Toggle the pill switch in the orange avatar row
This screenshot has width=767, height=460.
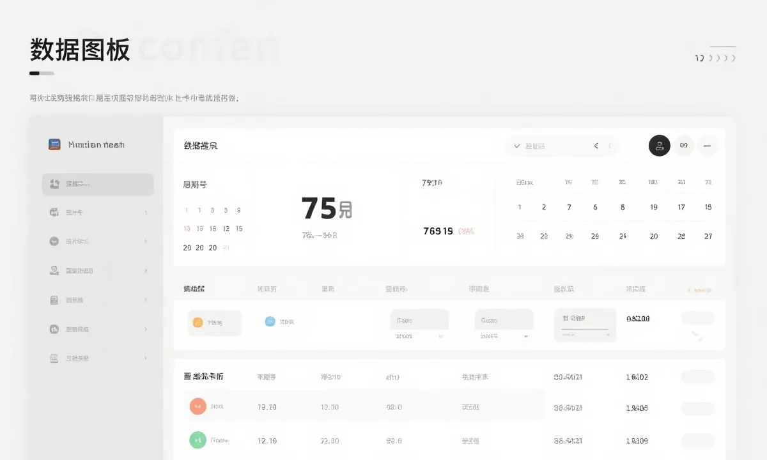tap(697, 408)
